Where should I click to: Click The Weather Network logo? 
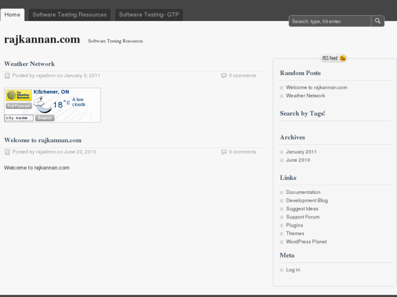click(19, 95)
